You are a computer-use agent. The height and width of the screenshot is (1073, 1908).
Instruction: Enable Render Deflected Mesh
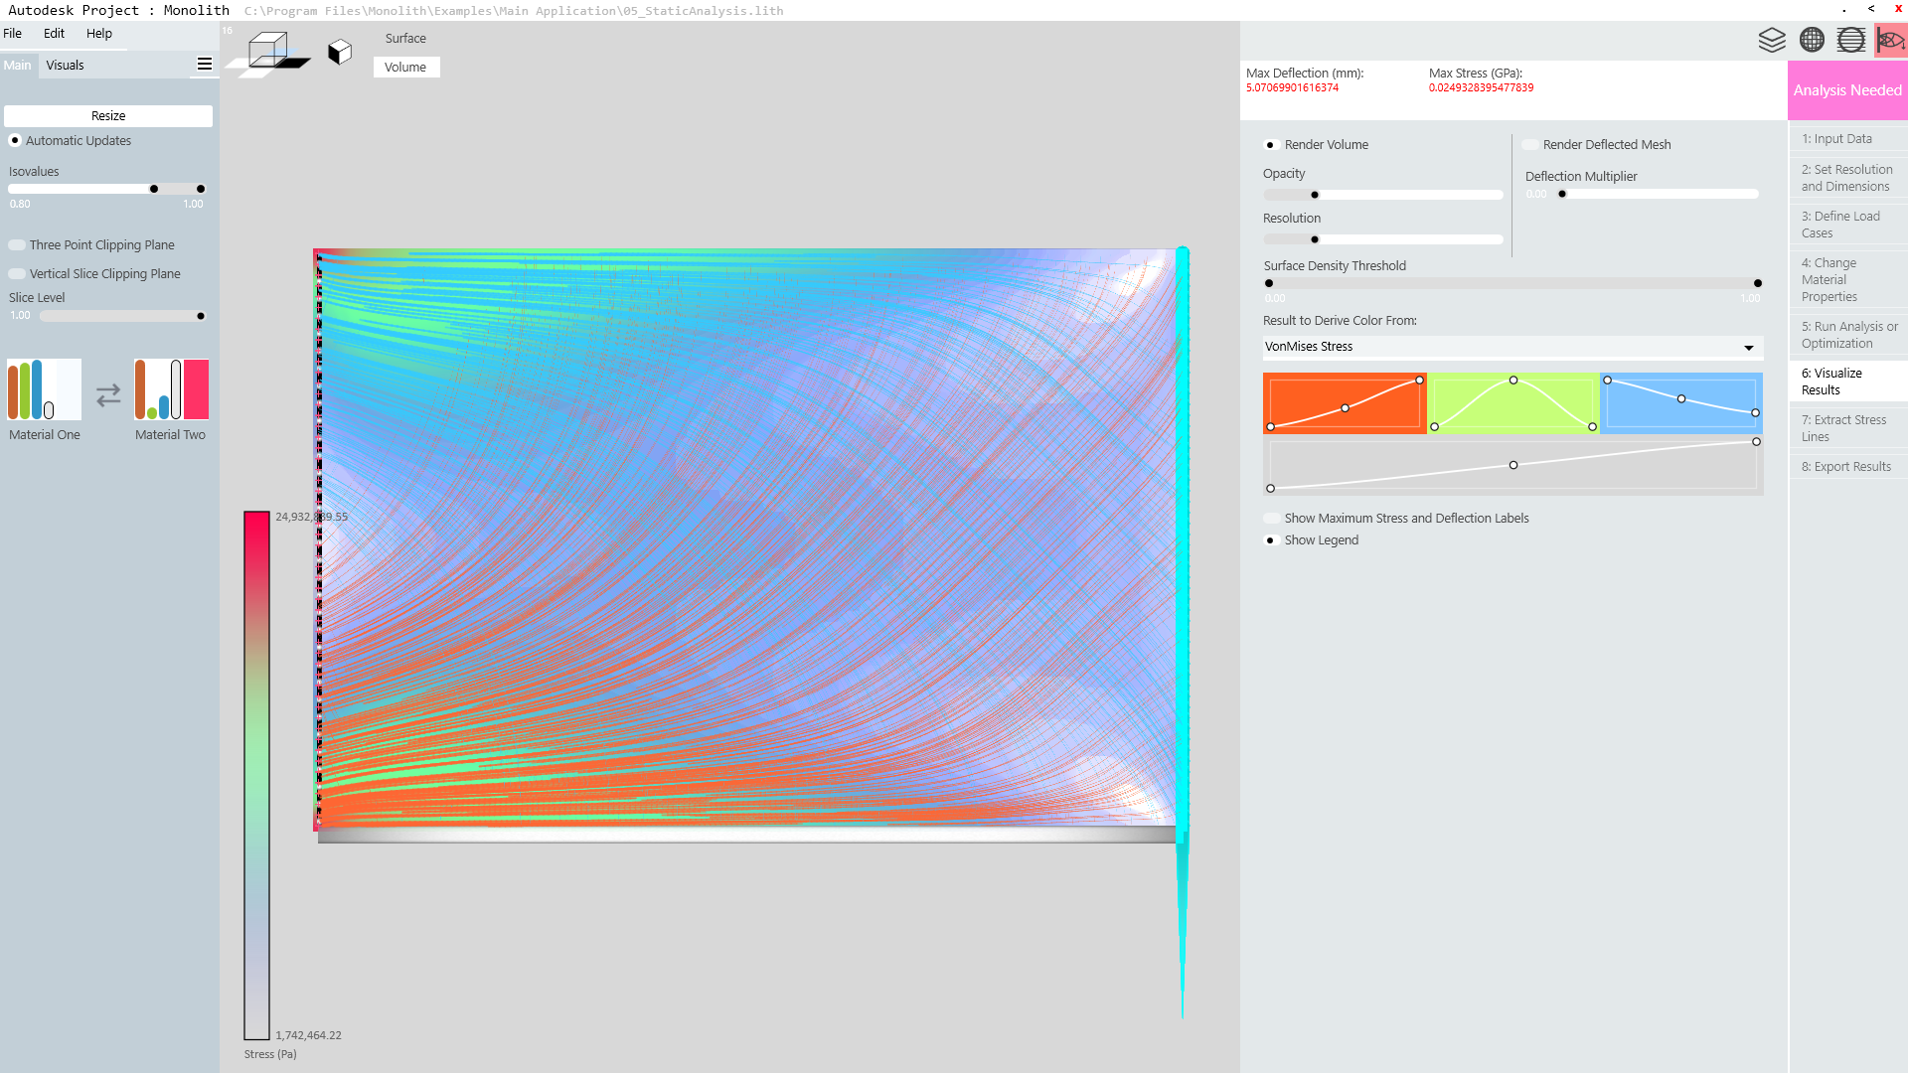click(x=1530, y=145)
